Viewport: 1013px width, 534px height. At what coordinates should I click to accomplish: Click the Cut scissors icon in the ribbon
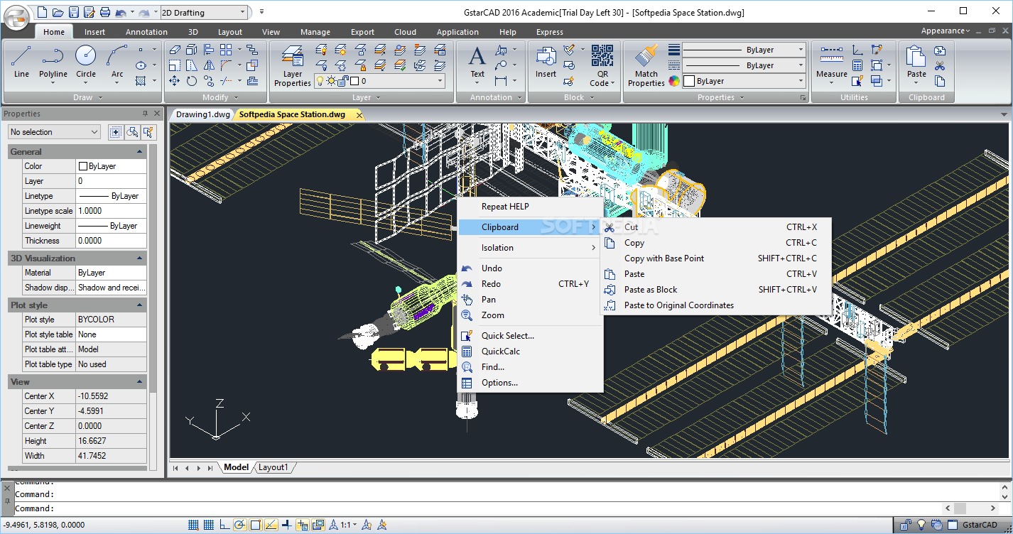(940, 65)
